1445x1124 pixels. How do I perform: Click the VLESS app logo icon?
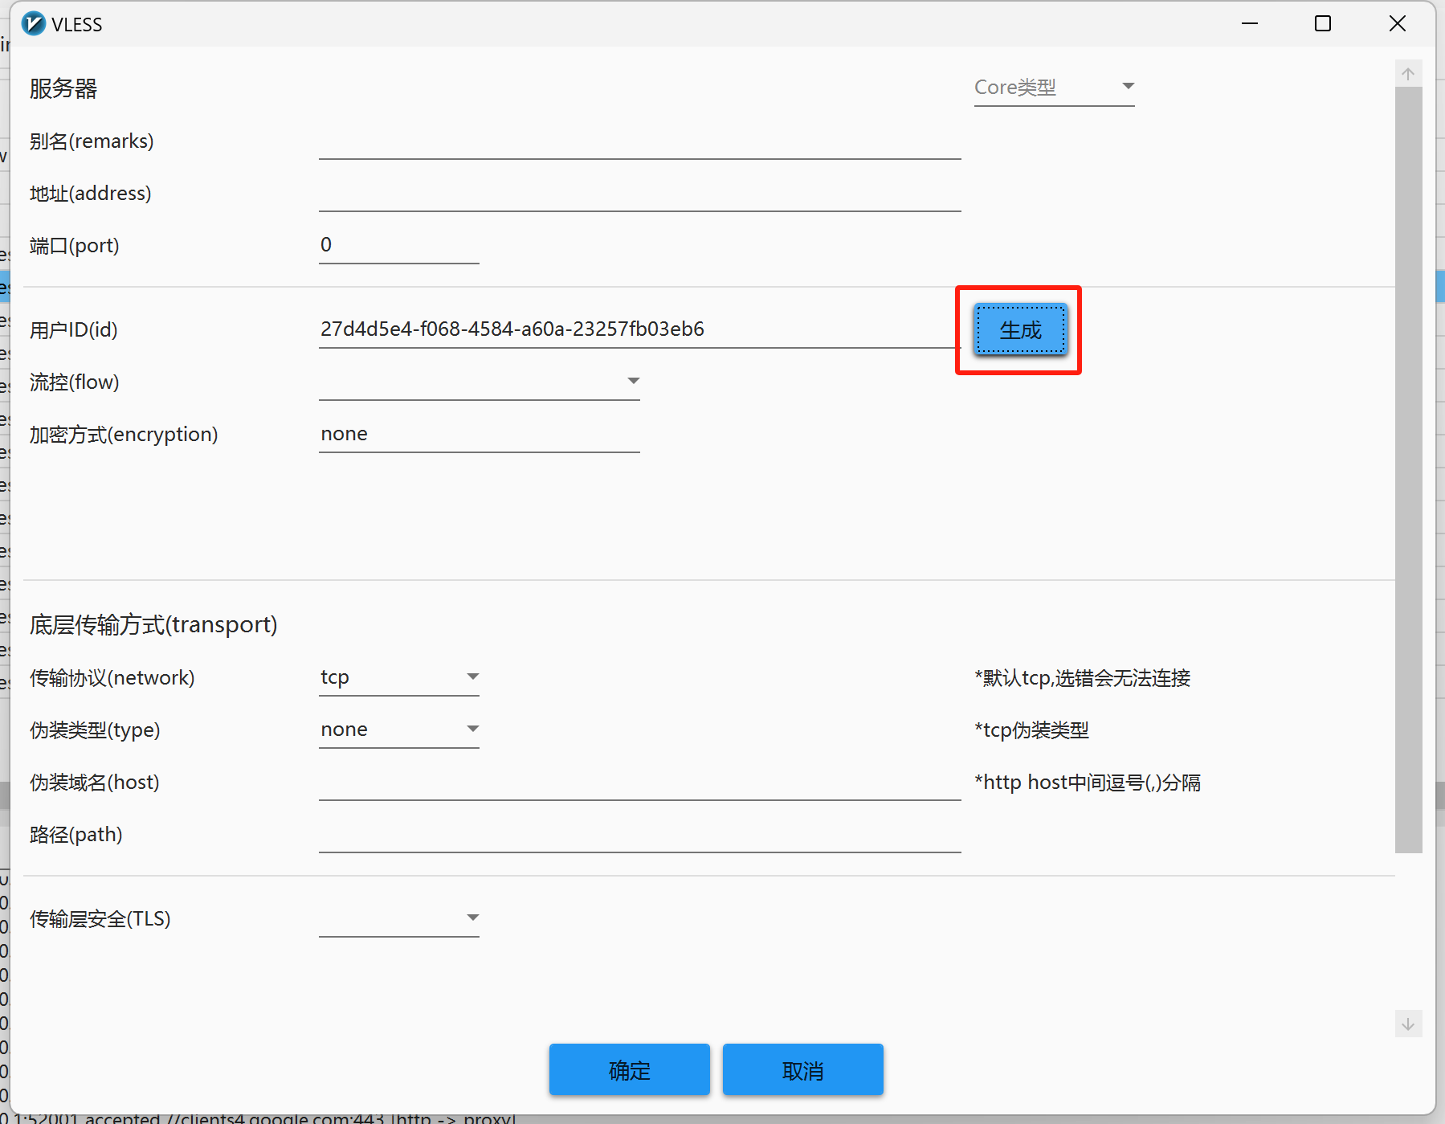[x=34, y=24]
